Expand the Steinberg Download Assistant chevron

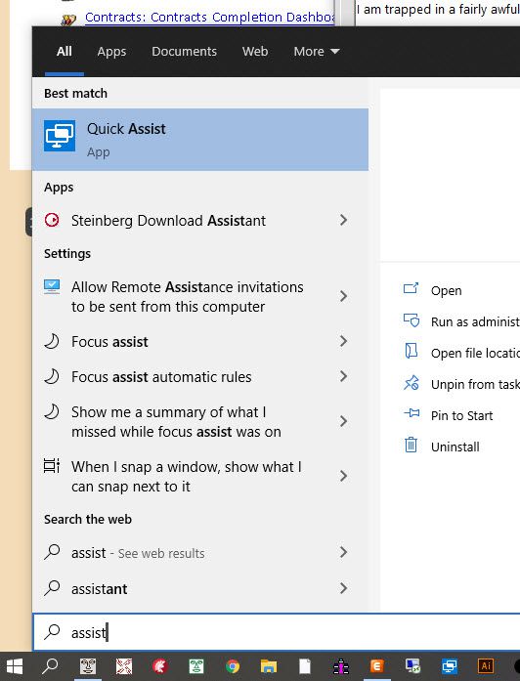tap(343, 220)
